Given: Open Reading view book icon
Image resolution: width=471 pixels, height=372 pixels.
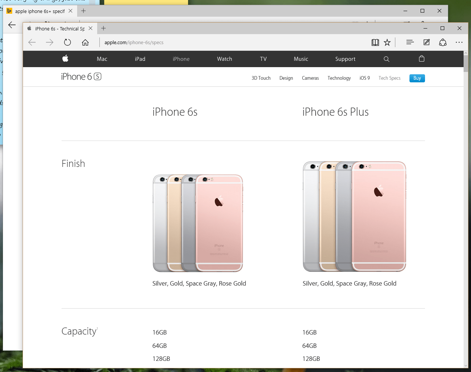Looking at the screenshot, I should (x=375, y=42).
